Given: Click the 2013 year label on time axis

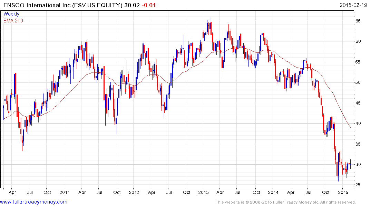Looking at the screenshot, I should (204, 192).
